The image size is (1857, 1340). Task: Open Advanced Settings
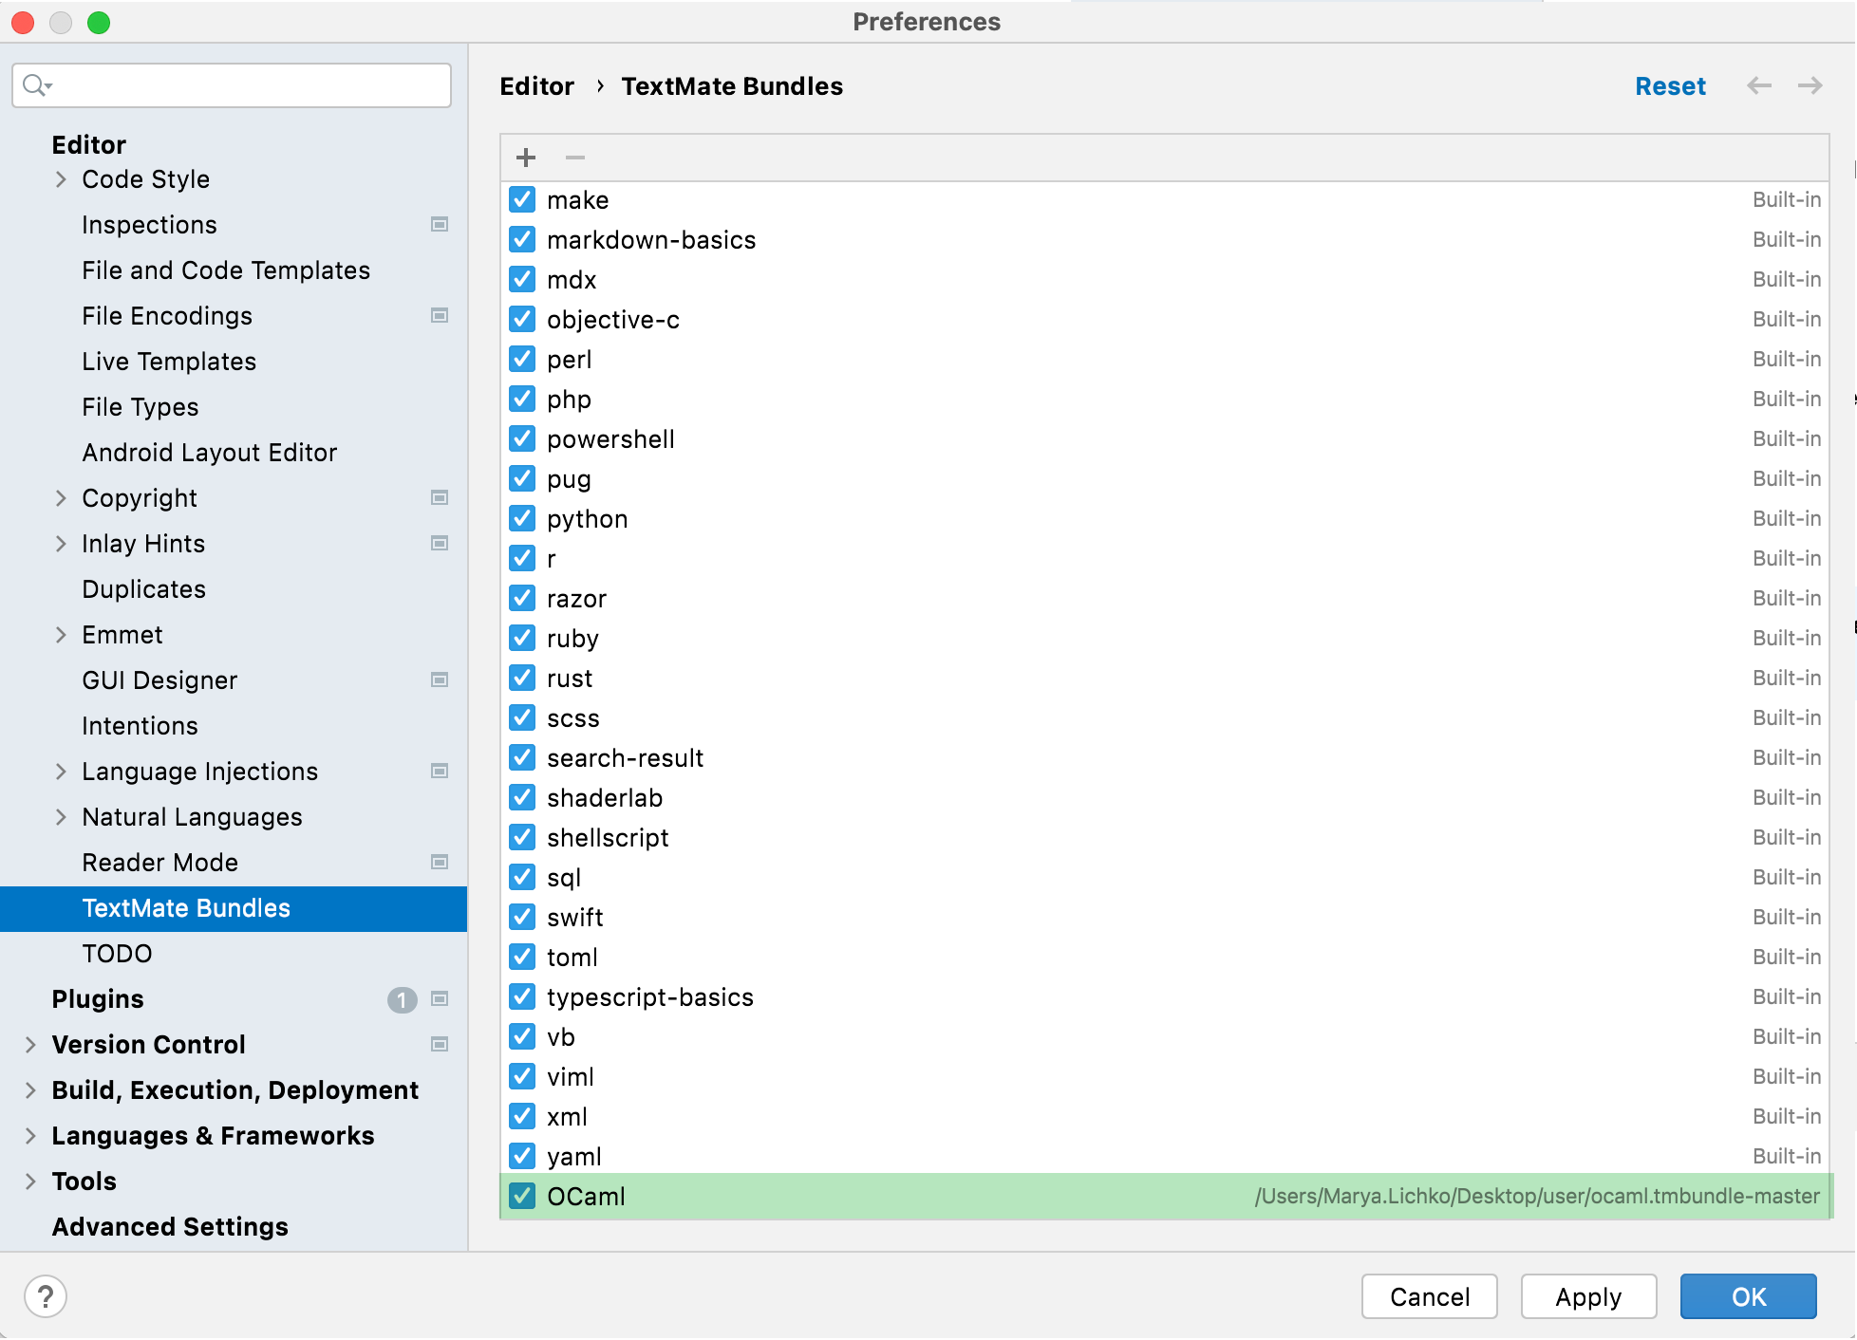(170, 1227)
